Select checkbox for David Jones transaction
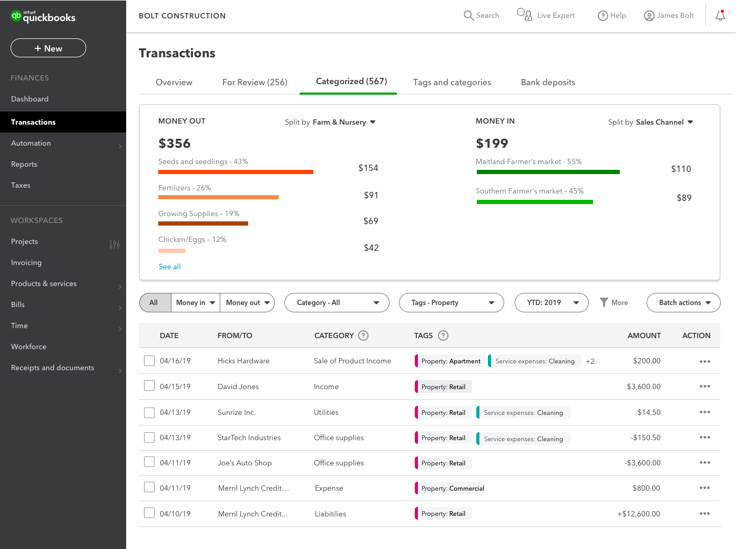This screenshot has height=549, width=736. [x=149, y=386]
